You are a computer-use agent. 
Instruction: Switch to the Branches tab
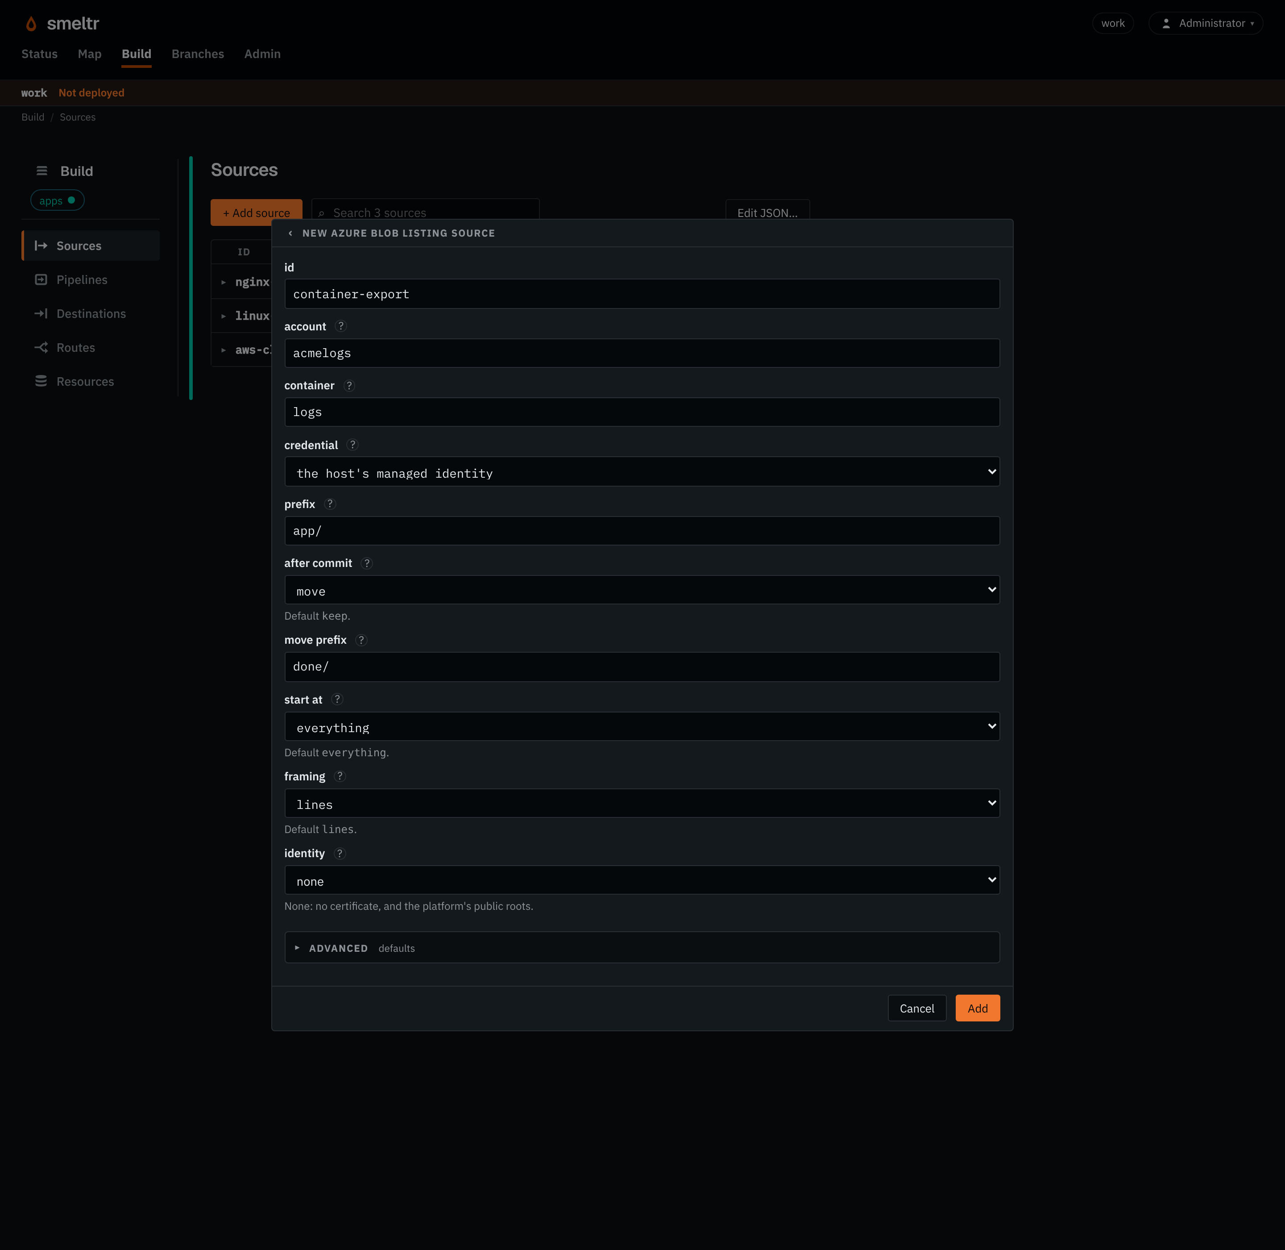[198, 54]
